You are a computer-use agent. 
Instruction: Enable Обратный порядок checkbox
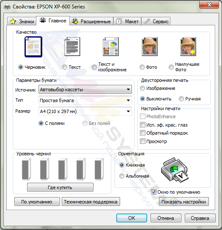(143, 133)
